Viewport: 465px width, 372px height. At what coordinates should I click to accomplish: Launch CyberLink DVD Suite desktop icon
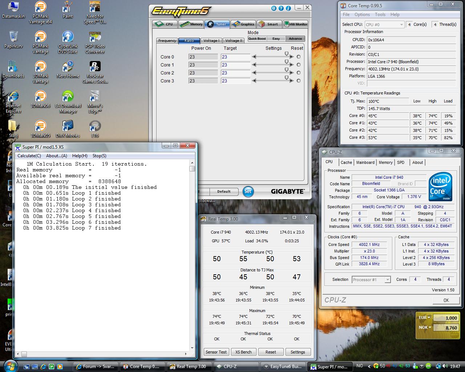[x=68, y=43]
